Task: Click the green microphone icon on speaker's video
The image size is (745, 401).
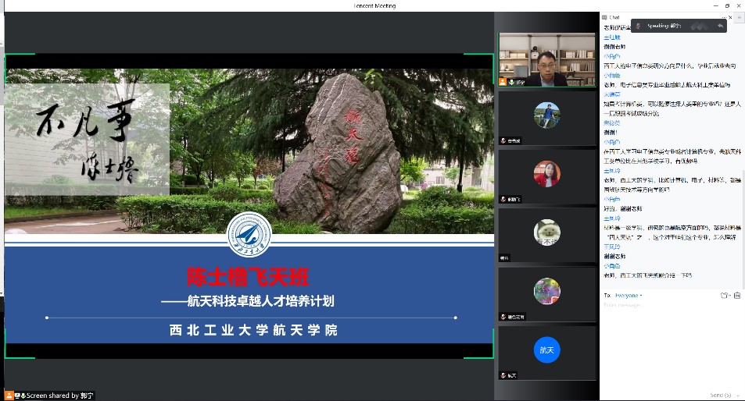Action: click(510, 81)
